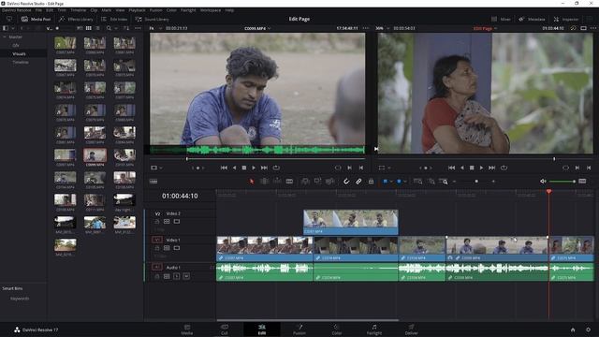This screenshot has height=337, width=599.
Task: Select the Selection Mode arrow tool
Action: tap(252, 182)
